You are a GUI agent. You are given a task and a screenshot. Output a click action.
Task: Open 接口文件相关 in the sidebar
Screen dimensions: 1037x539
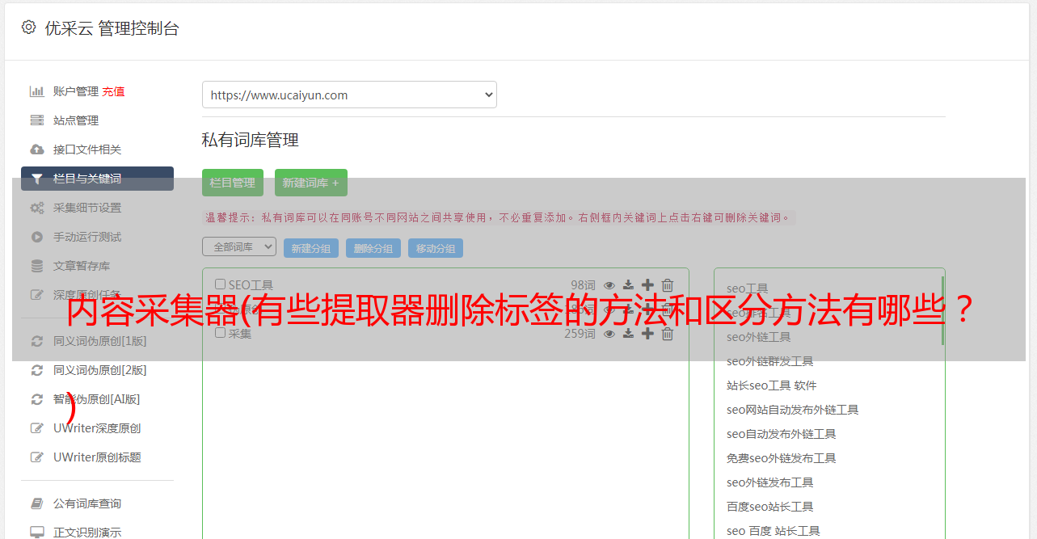click(x=87, y=149)
